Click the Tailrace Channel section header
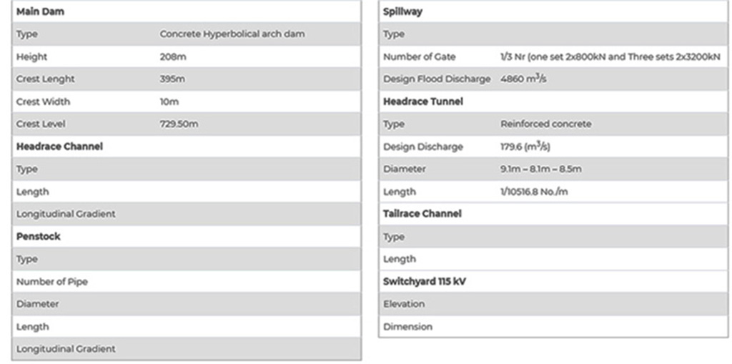This screenshot has height=364, width=732. 422,214
